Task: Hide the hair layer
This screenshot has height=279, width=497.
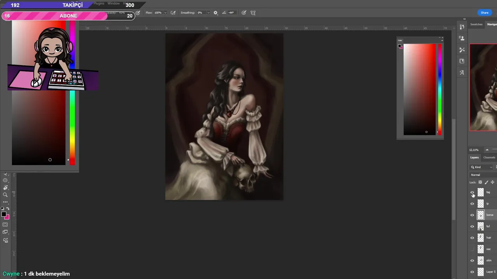Action: 472,238
